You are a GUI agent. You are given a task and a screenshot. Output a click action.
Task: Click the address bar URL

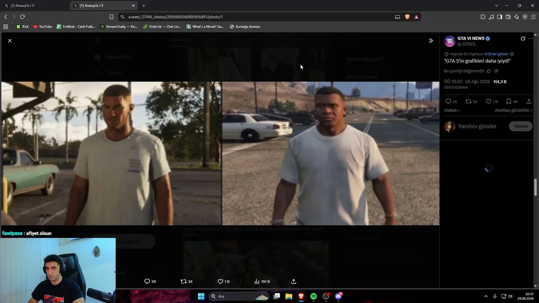(x=176, y=17)
